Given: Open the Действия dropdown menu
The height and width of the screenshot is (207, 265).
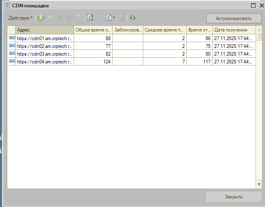Looking at the screenshot, I should 20,18.
